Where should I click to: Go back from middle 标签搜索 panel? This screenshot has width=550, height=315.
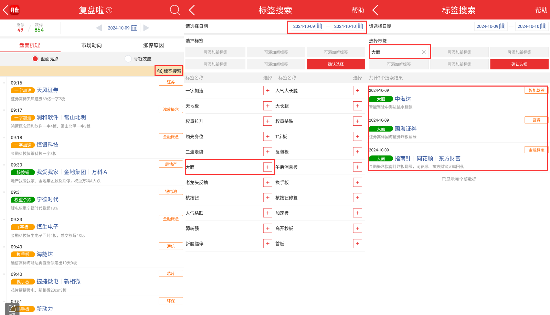pos(192,10)
